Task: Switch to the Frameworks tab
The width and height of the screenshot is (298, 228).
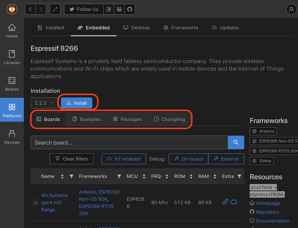Action: (x=181, y=28)
